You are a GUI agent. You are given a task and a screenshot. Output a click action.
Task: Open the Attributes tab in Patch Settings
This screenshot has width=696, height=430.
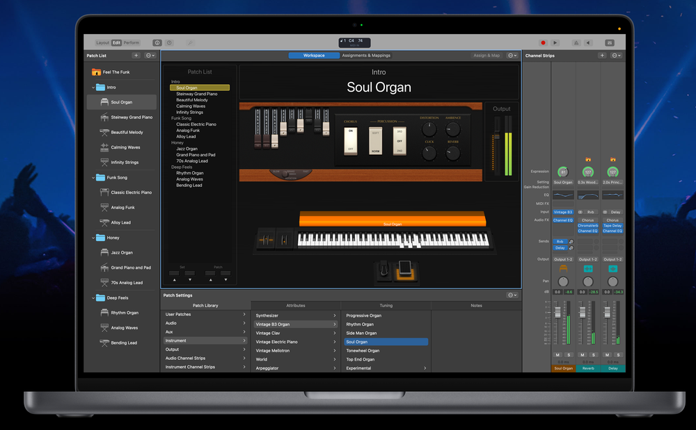296,306
